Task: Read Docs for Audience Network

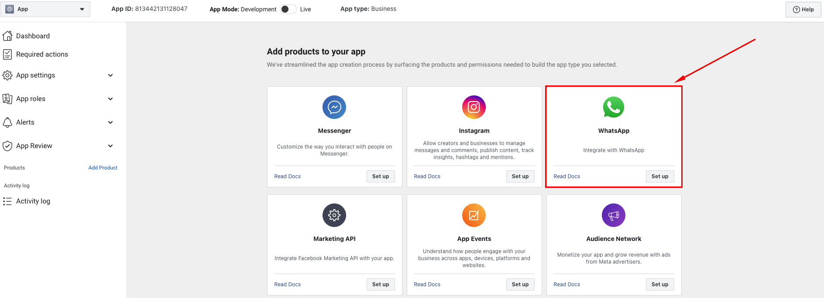Action: point(566,284)
